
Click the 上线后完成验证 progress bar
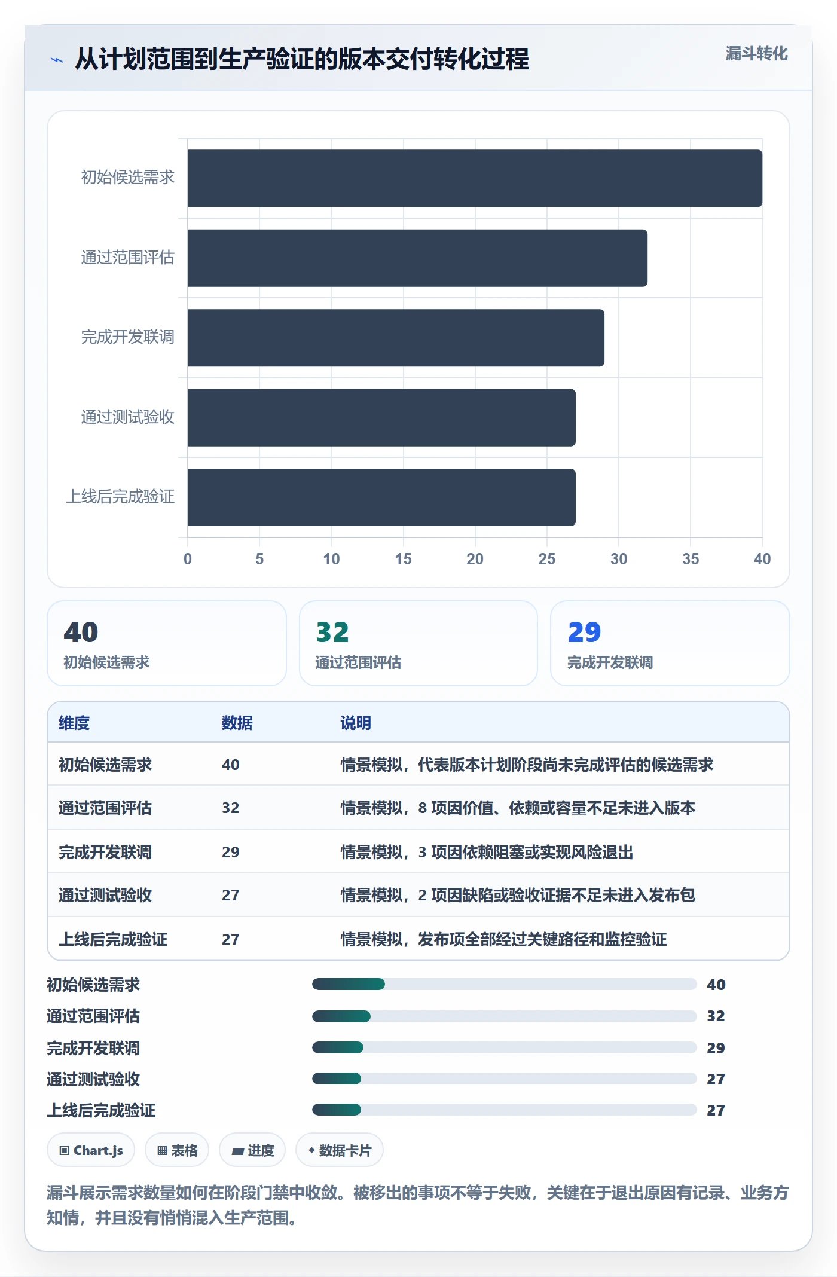(505, 1110)
